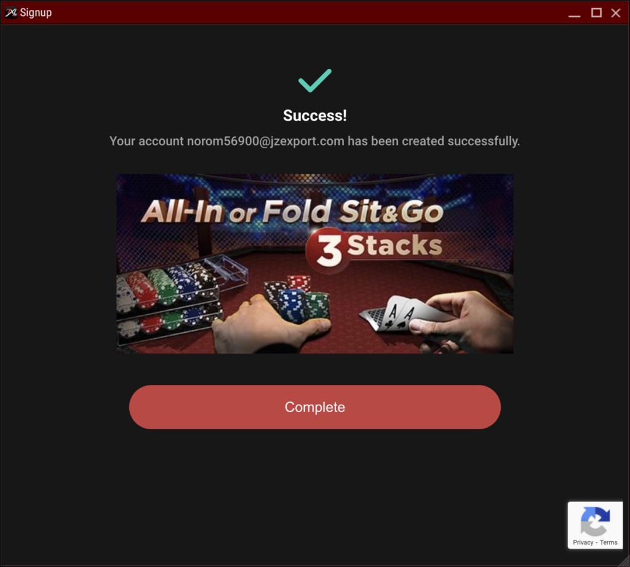Click the app logo in title bar
This screenshot has width=630, height=567.
click(11, 12)
